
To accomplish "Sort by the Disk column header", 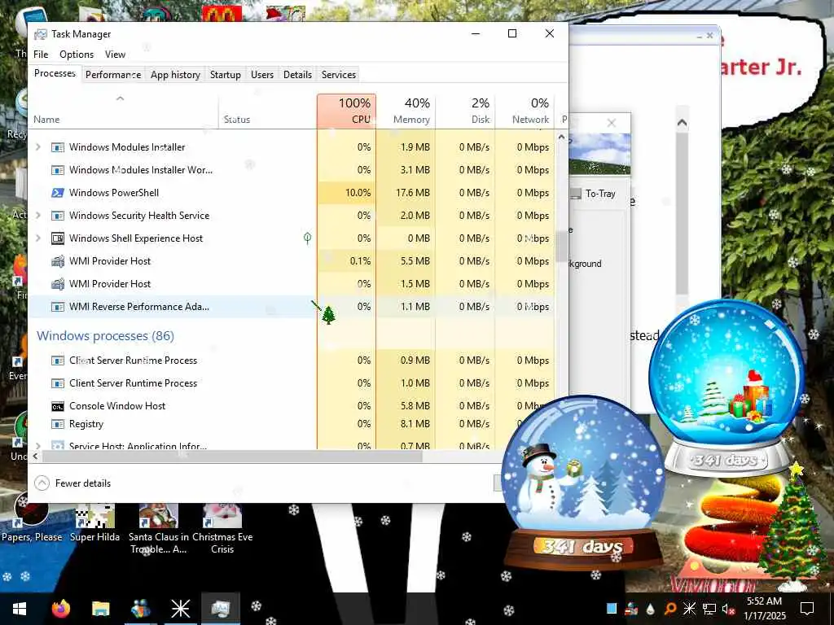I will click(465, 111).
